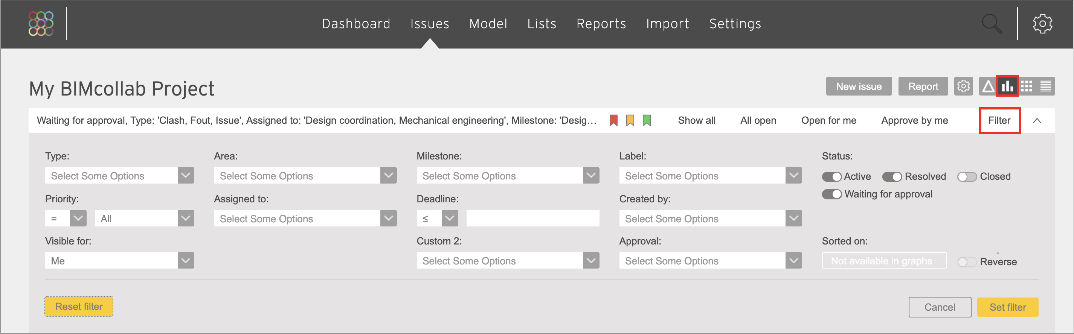Image resolution: width=1074 pixels, height=334 pixels.
Task: Open the Area options dropdown
Action: (x=305, y=175)
